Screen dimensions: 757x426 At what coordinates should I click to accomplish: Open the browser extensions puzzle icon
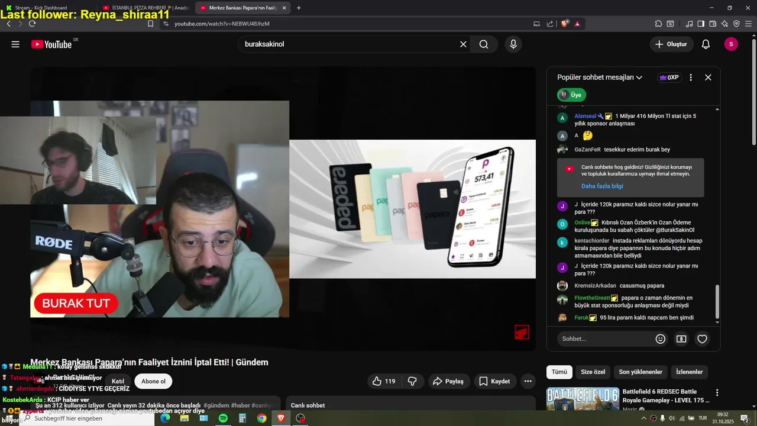click(658, 24)
